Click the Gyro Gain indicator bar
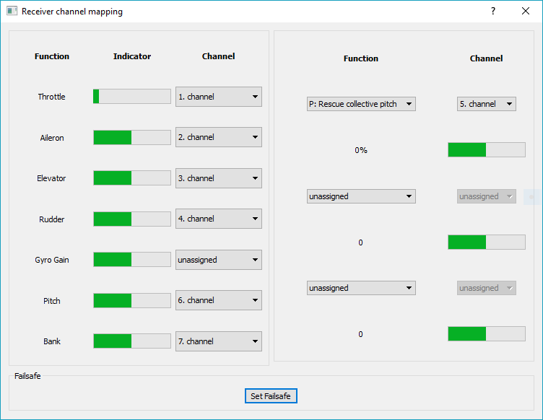Image resolution: width=543 pixels, height=420 pixels. coord(132,260)
